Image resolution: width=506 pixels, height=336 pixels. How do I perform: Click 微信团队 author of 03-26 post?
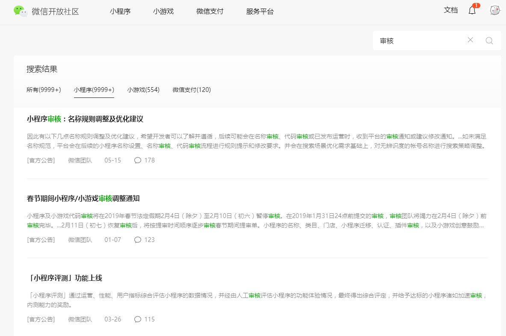80,319
